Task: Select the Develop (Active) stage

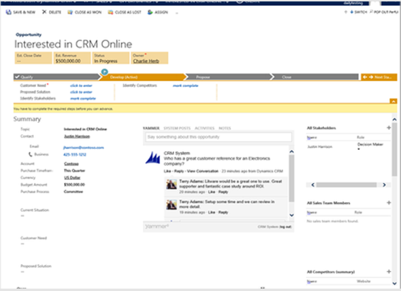Action: click(142, 77)
